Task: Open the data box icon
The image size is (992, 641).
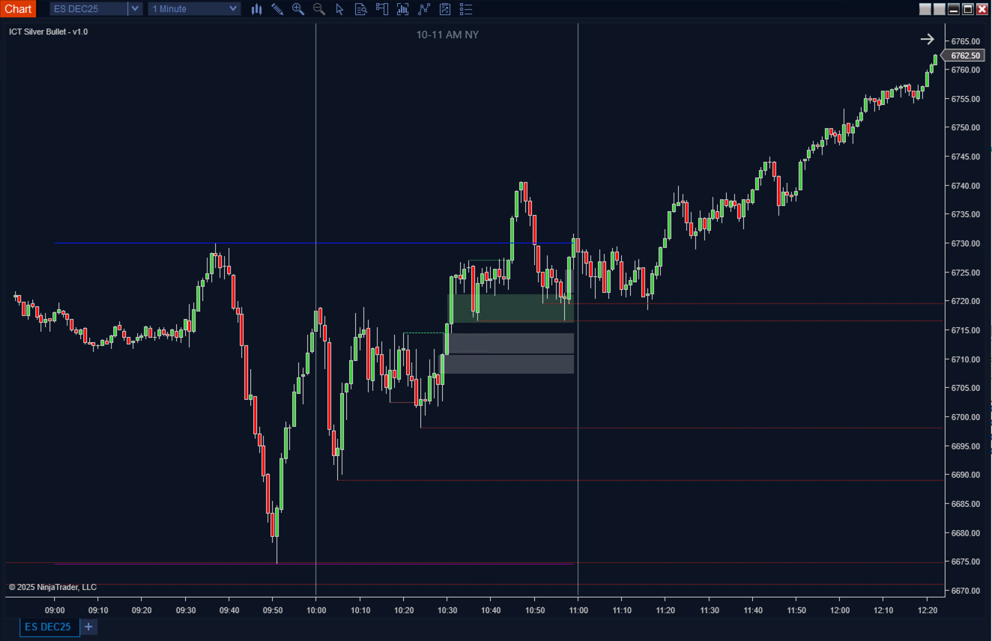Action: 361,9
